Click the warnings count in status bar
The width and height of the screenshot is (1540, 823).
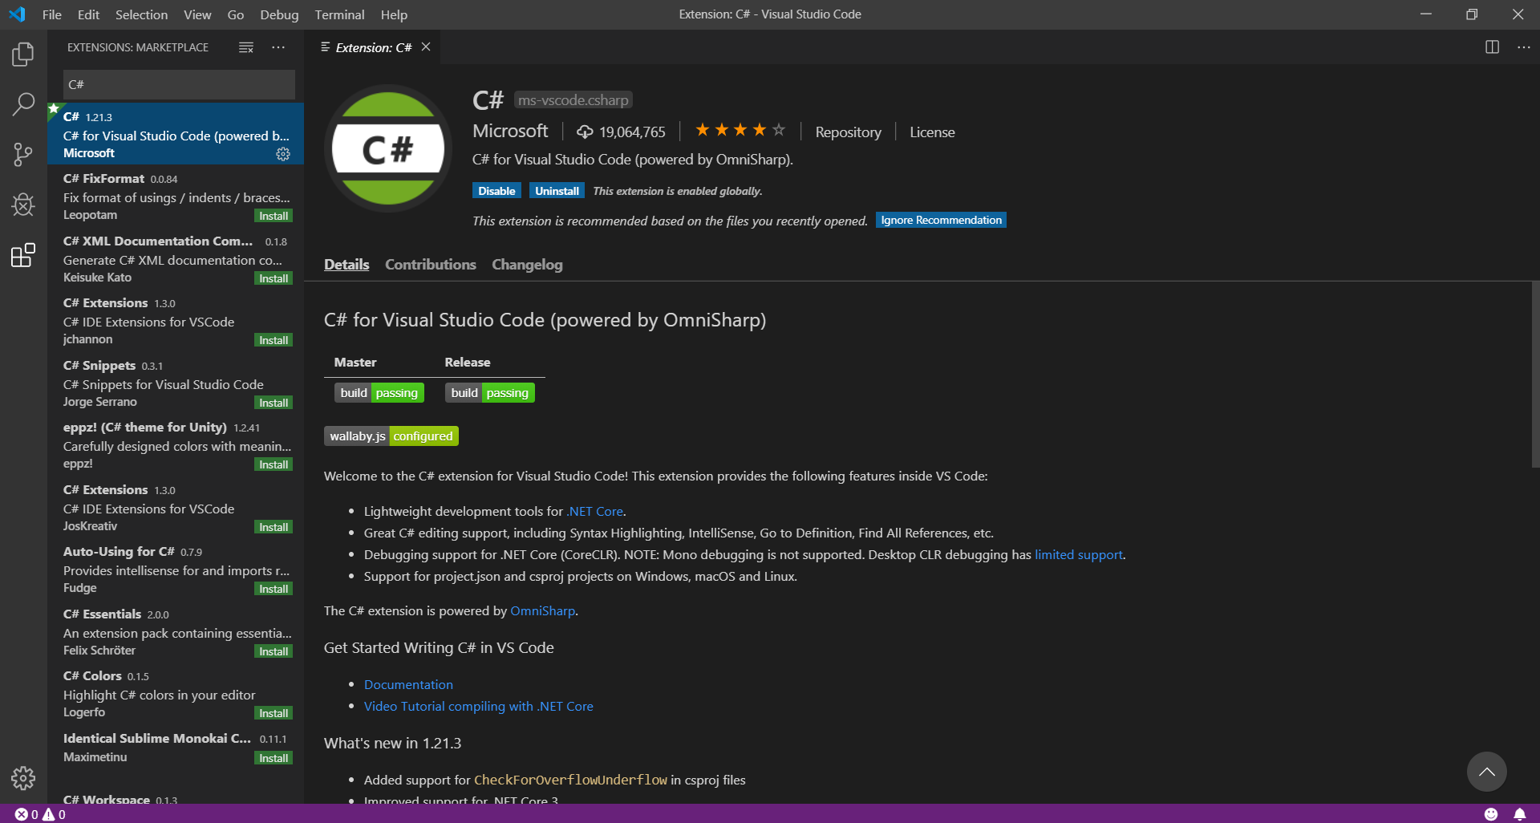54,814
